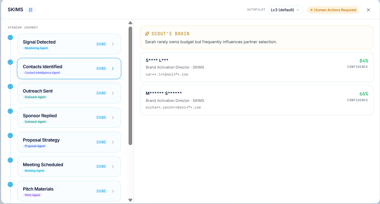
Task: Open the M****** S****** contact card
Action: [257, 100]
